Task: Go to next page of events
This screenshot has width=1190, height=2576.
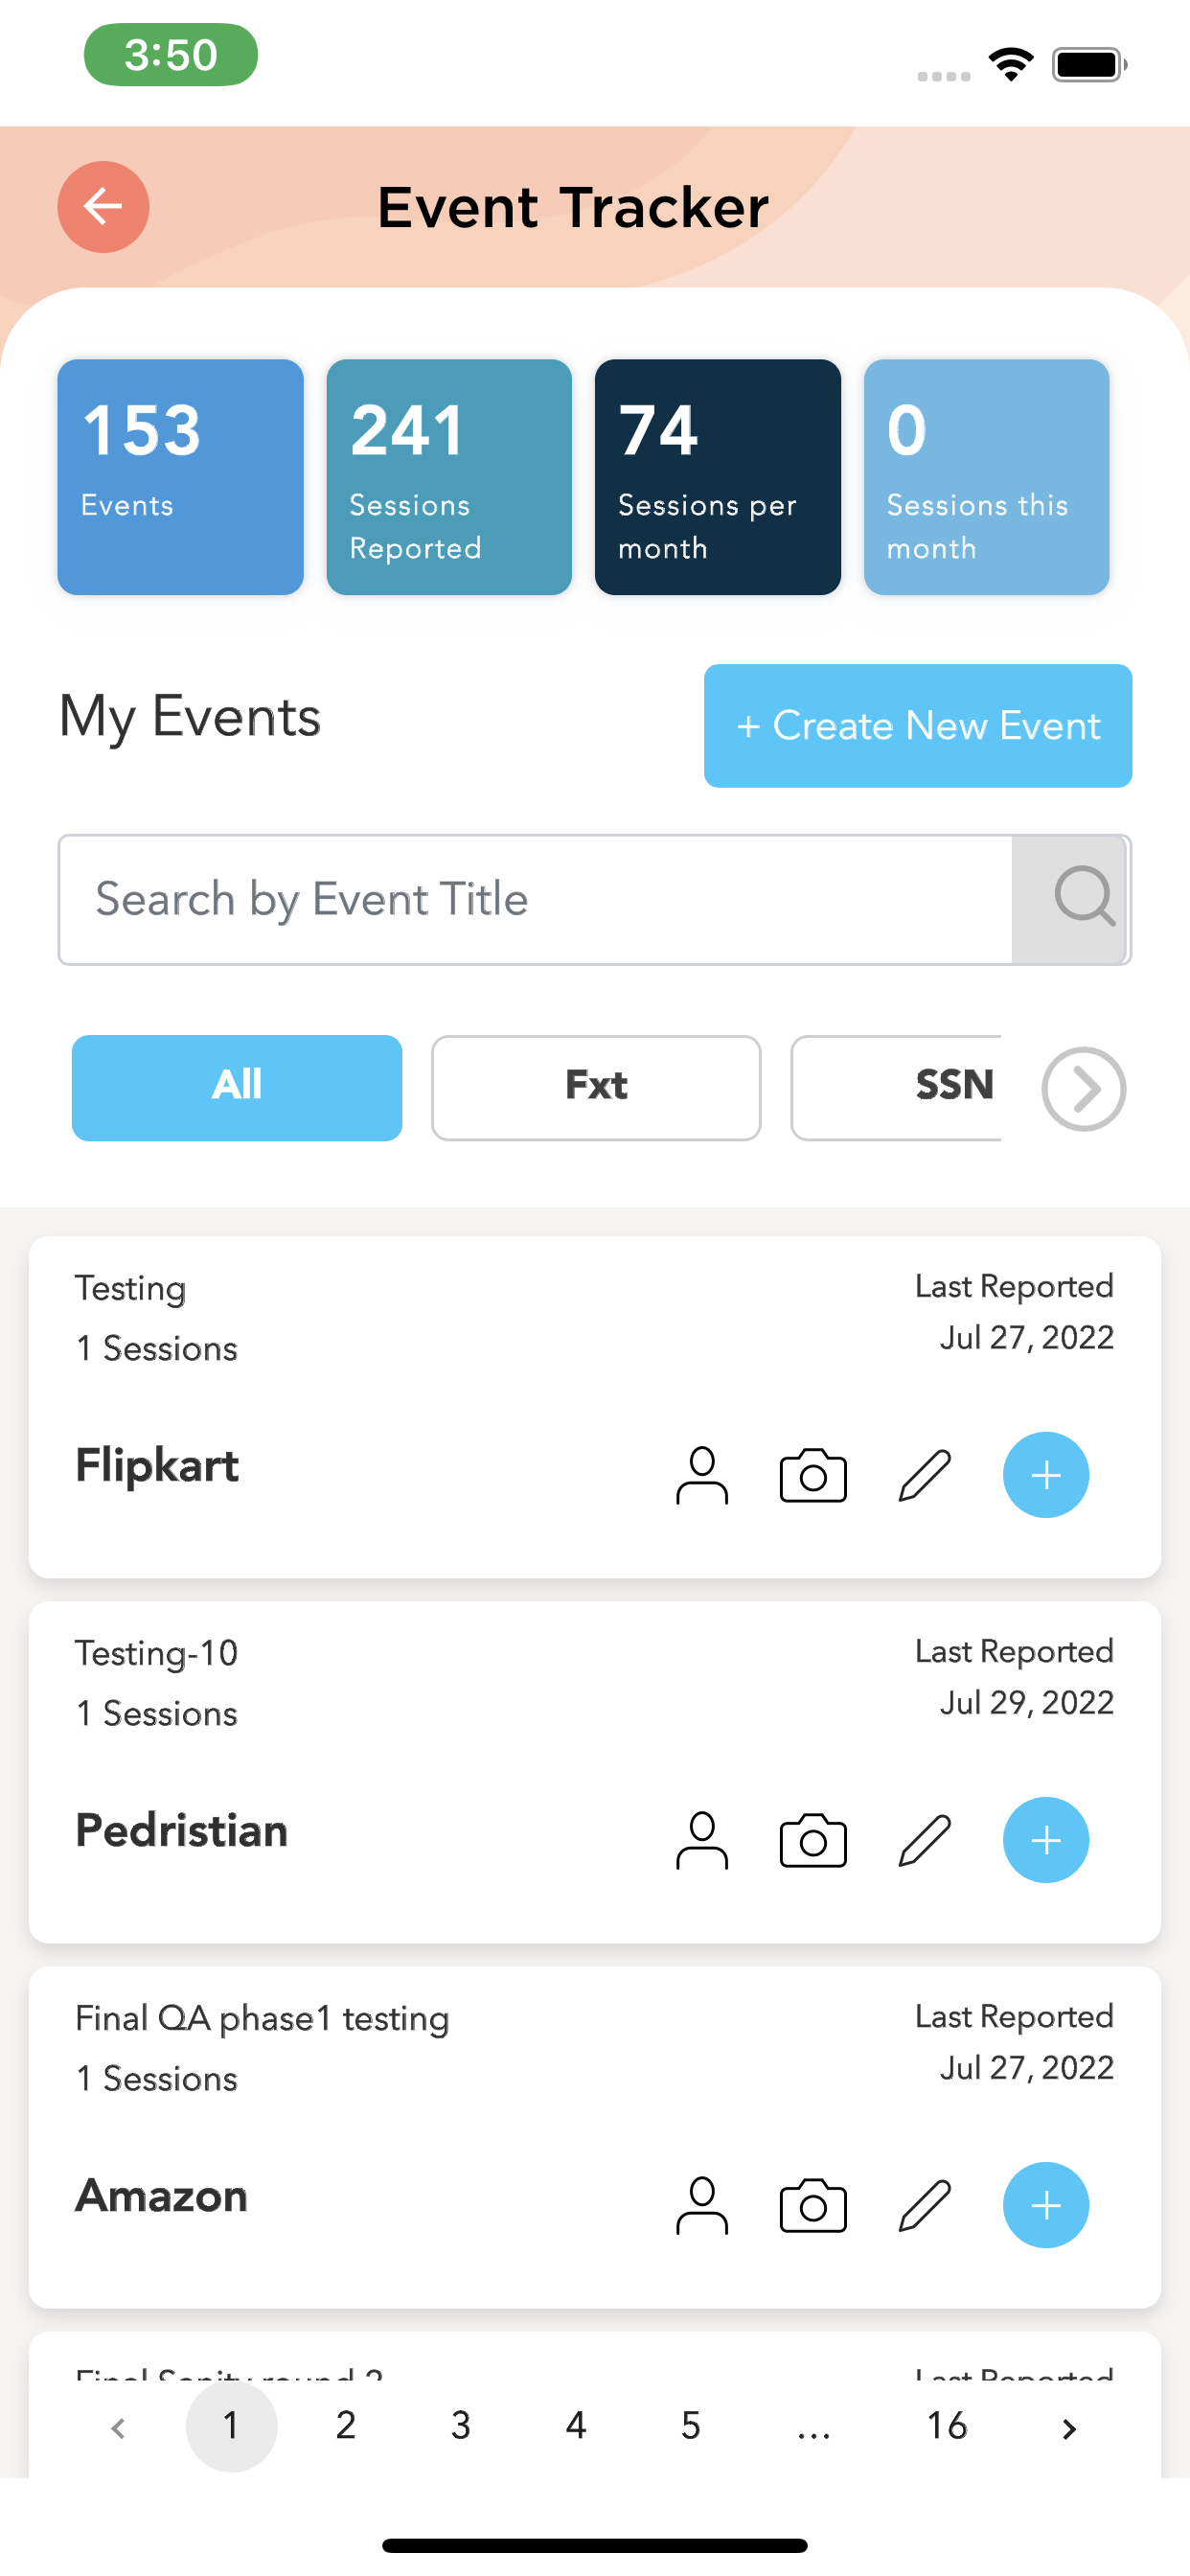Action: [1068, 2428]
